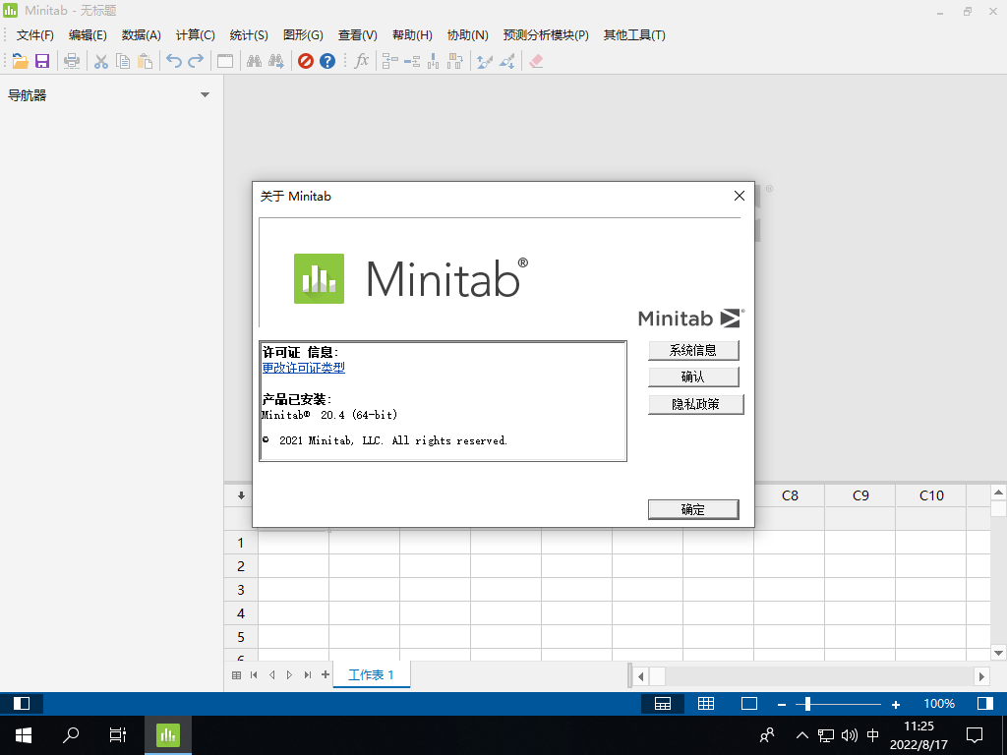The image size is (1007, 755).
Task: Open the 统计(S) menu
Action: pyautogui.click(x=249, y=35)
